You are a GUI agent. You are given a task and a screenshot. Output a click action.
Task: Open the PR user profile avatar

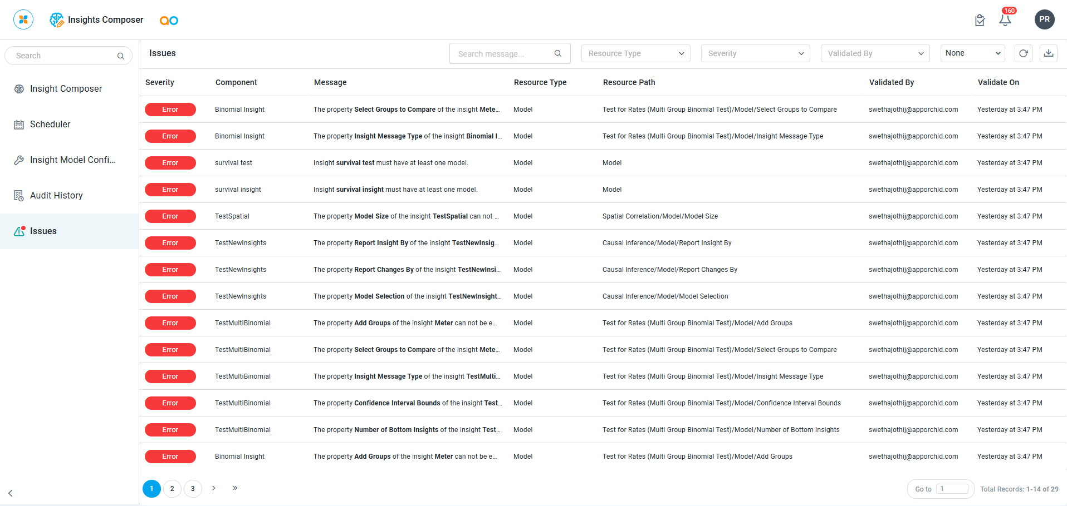(x=1044, y=19)
